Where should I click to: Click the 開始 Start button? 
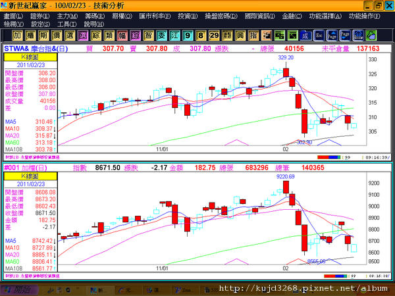point(19,290)
